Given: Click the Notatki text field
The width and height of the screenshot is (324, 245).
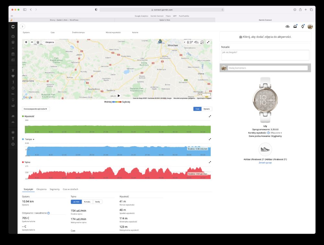Looking at the screenshot, I should (265, 55).
